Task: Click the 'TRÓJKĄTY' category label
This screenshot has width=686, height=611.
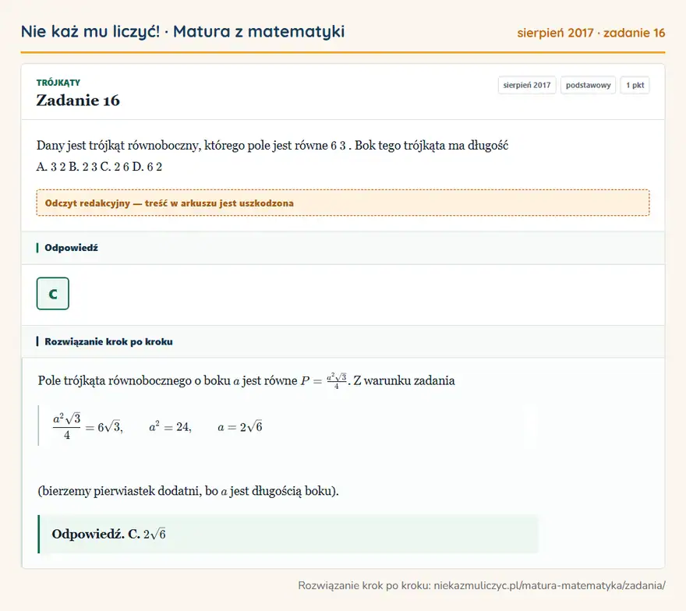Action: point(58,83)
